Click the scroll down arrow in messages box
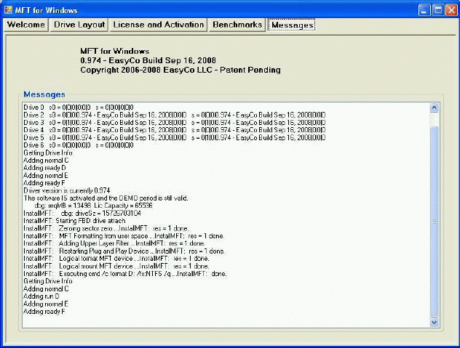 point(435,323)
